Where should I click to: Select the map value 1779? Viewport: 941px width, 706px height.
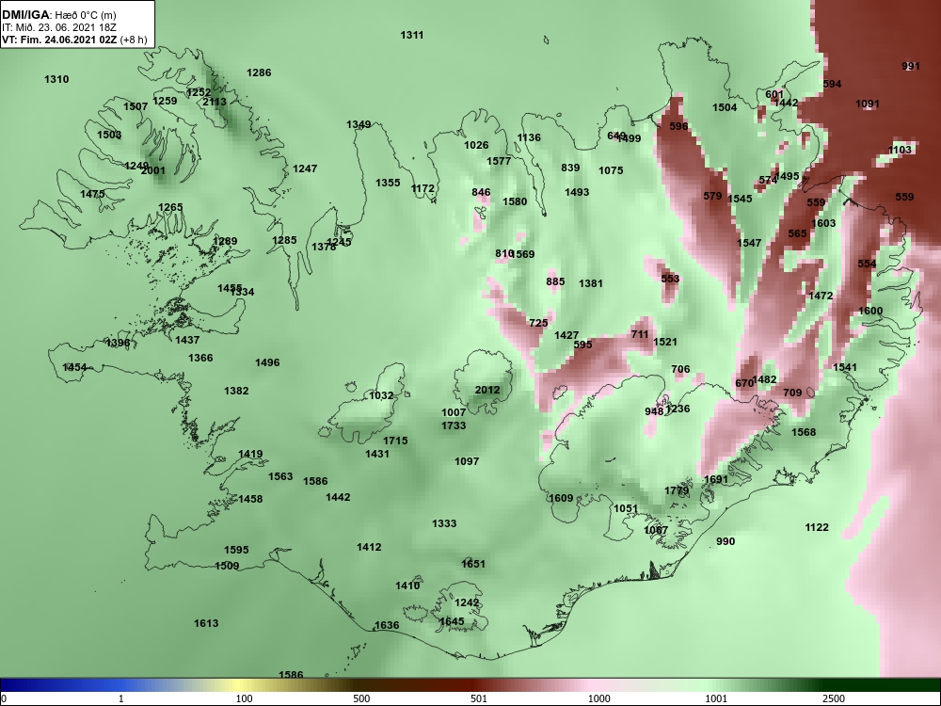[x=677, y=491]
